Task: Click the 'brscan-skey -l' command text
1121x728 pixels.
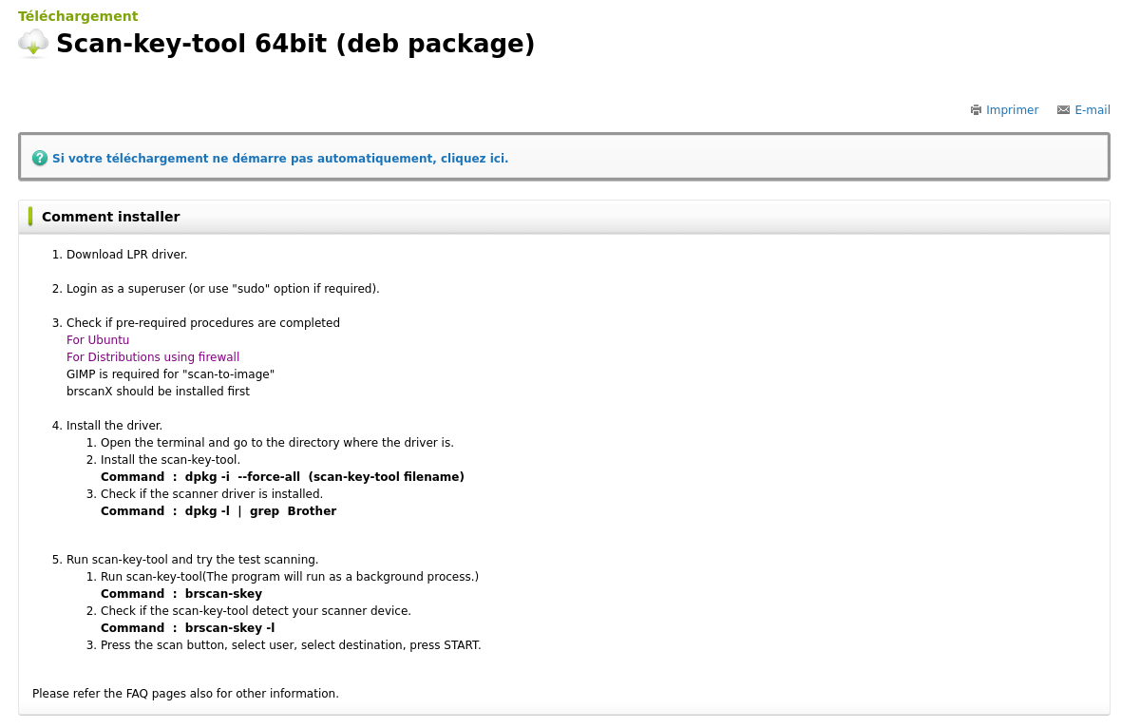Action: tap(230, 628)
